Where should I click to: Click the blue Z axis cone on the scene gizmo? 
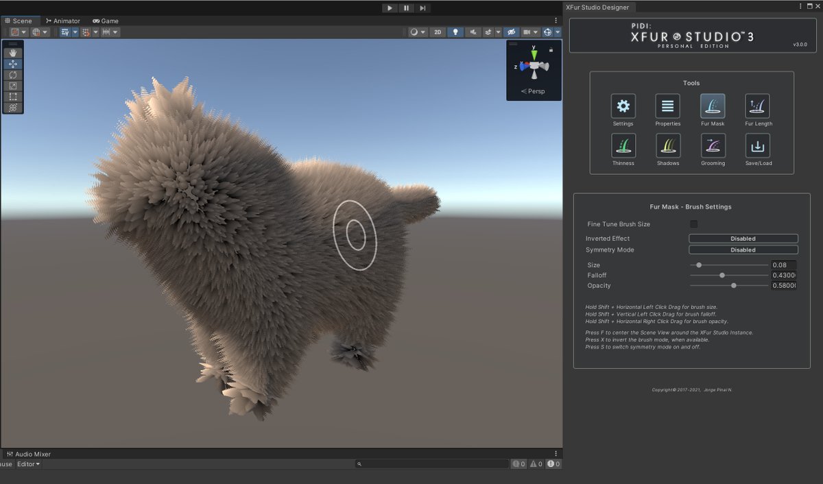point(523,66)
